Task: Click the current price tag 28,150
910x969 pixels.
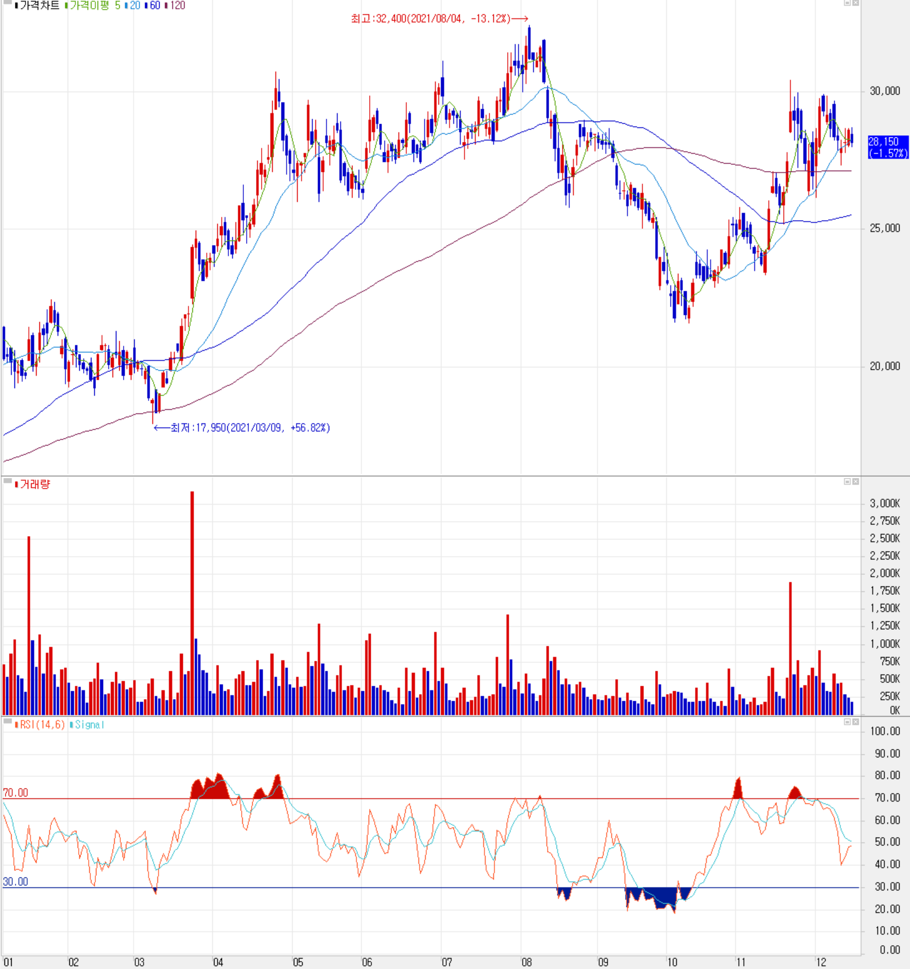Action: [888, 147]
